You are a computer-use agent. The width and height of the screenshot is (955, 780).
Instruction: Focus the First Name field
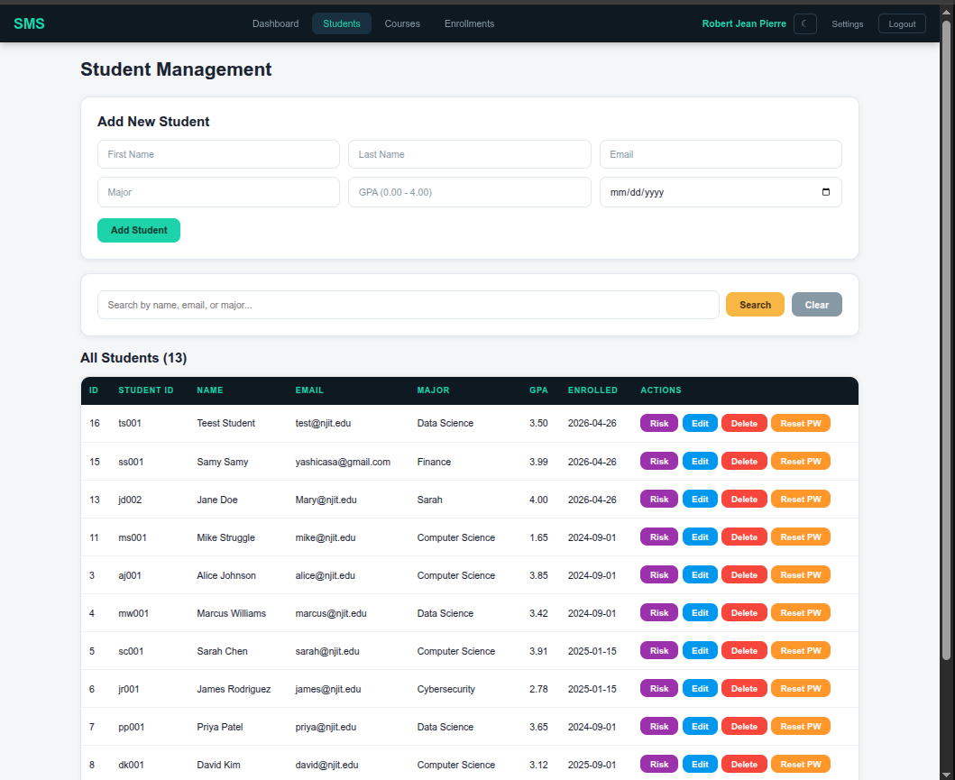click(218, 155)
